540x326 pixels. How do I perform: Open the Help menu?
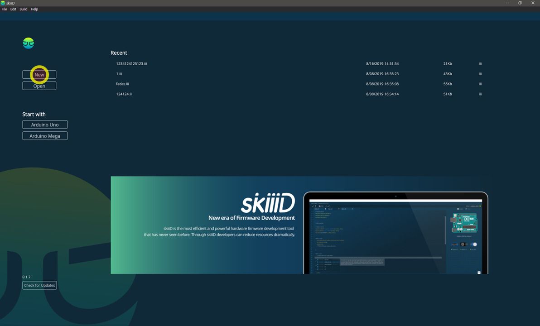[x=34, y=9]
